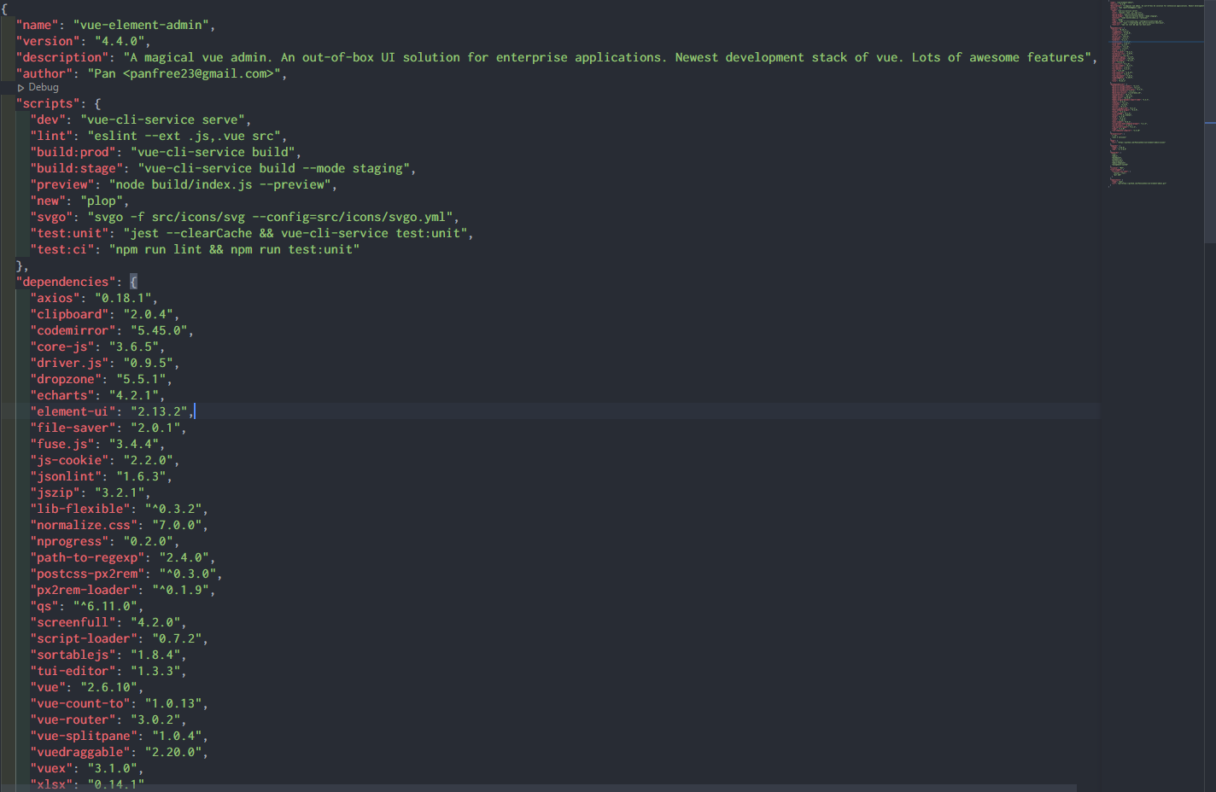Click the "vue-splitpane" dependency key
This screenshot has width=1216, height=792.
pyautogui.click(x=84, y=736)
